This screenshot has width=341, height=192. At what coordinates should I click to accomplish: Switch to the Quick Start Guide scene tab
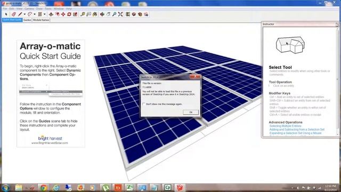[12, 20]
